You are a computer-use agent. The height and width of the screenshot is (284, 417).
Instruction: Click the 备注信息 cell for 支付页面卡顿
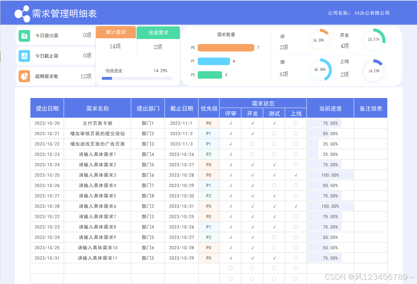tap(371, 123)
